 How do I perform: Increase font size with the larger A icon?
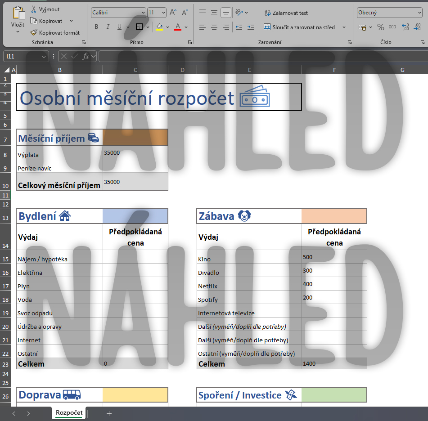[x=173, y=13]
